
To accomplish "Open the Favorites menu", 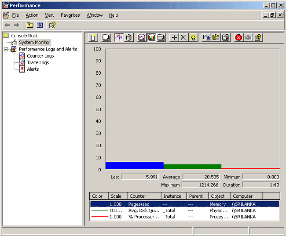I will coord(70,15).
